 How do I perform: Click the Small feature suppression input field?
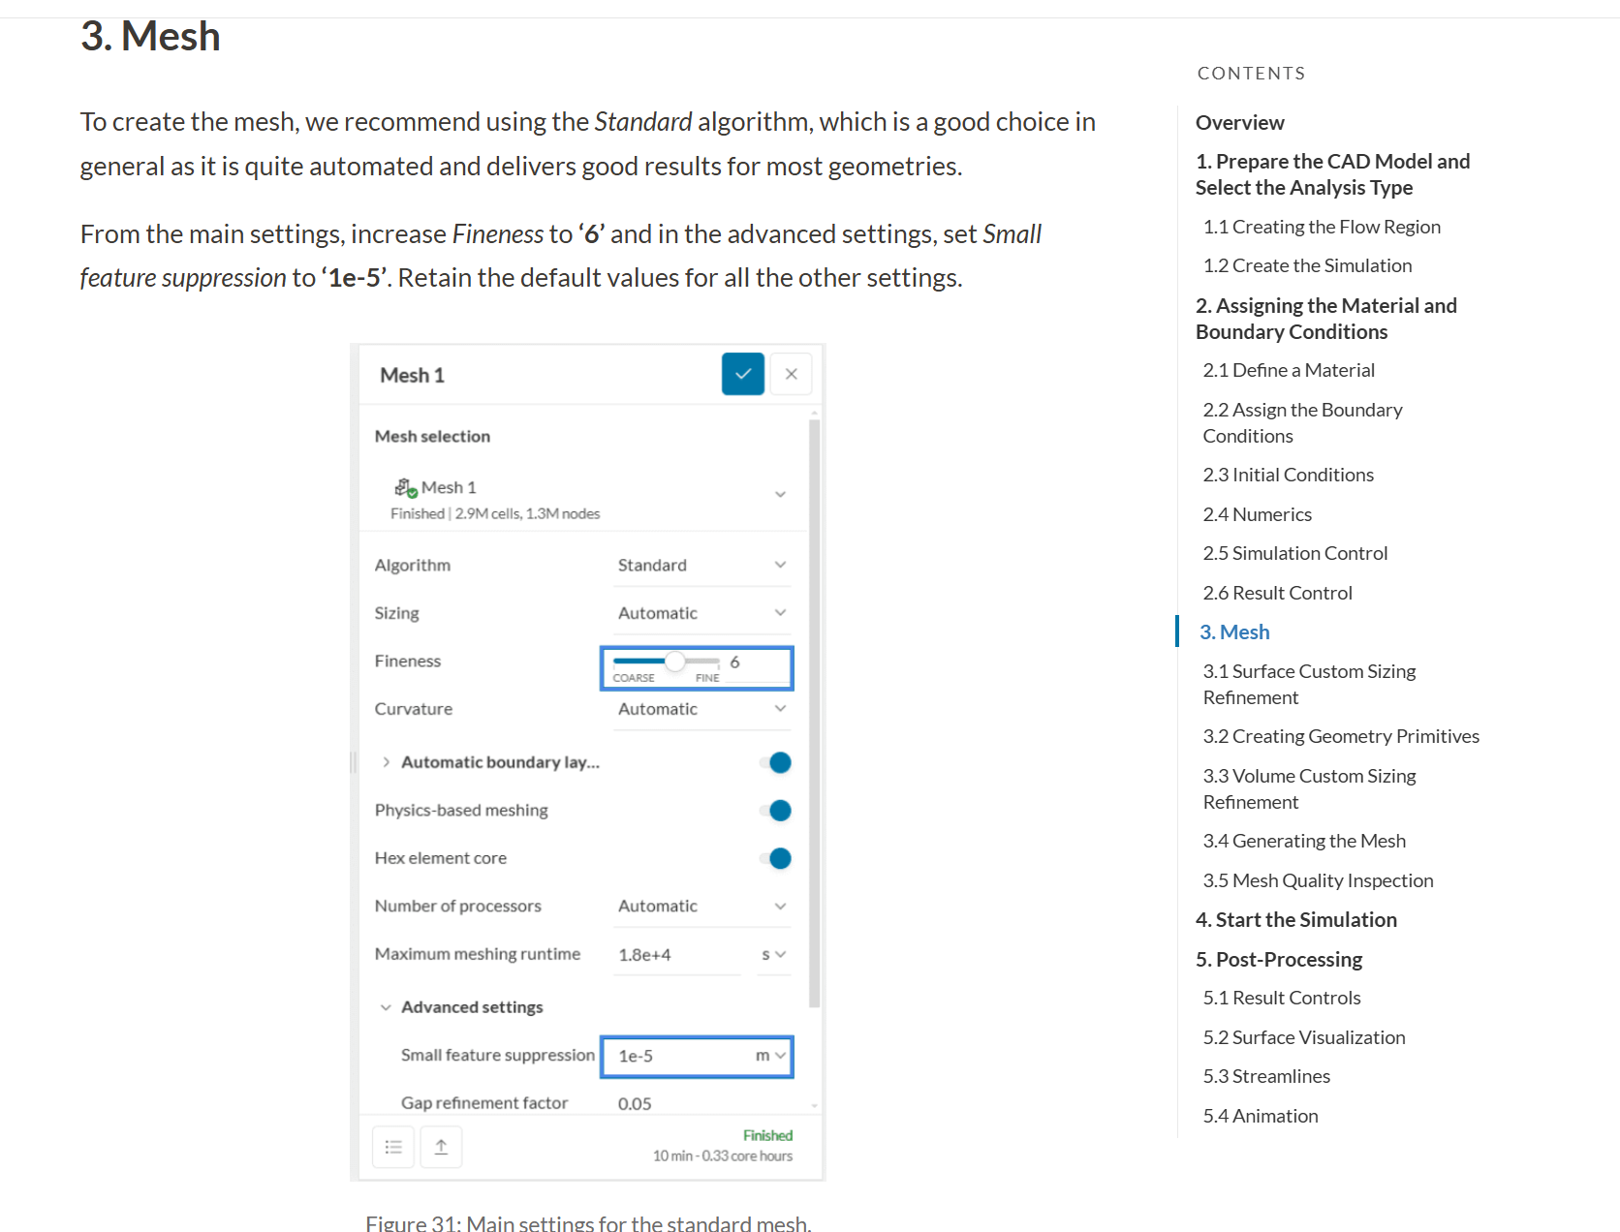tap(678, 1056)
